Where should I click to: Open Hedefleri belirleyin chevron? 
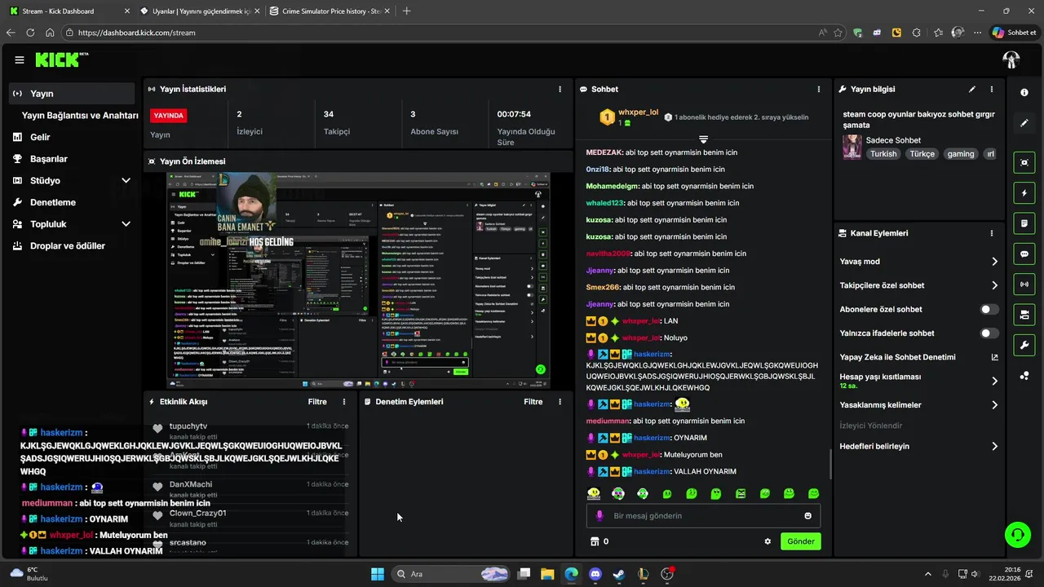pos(994,446)
